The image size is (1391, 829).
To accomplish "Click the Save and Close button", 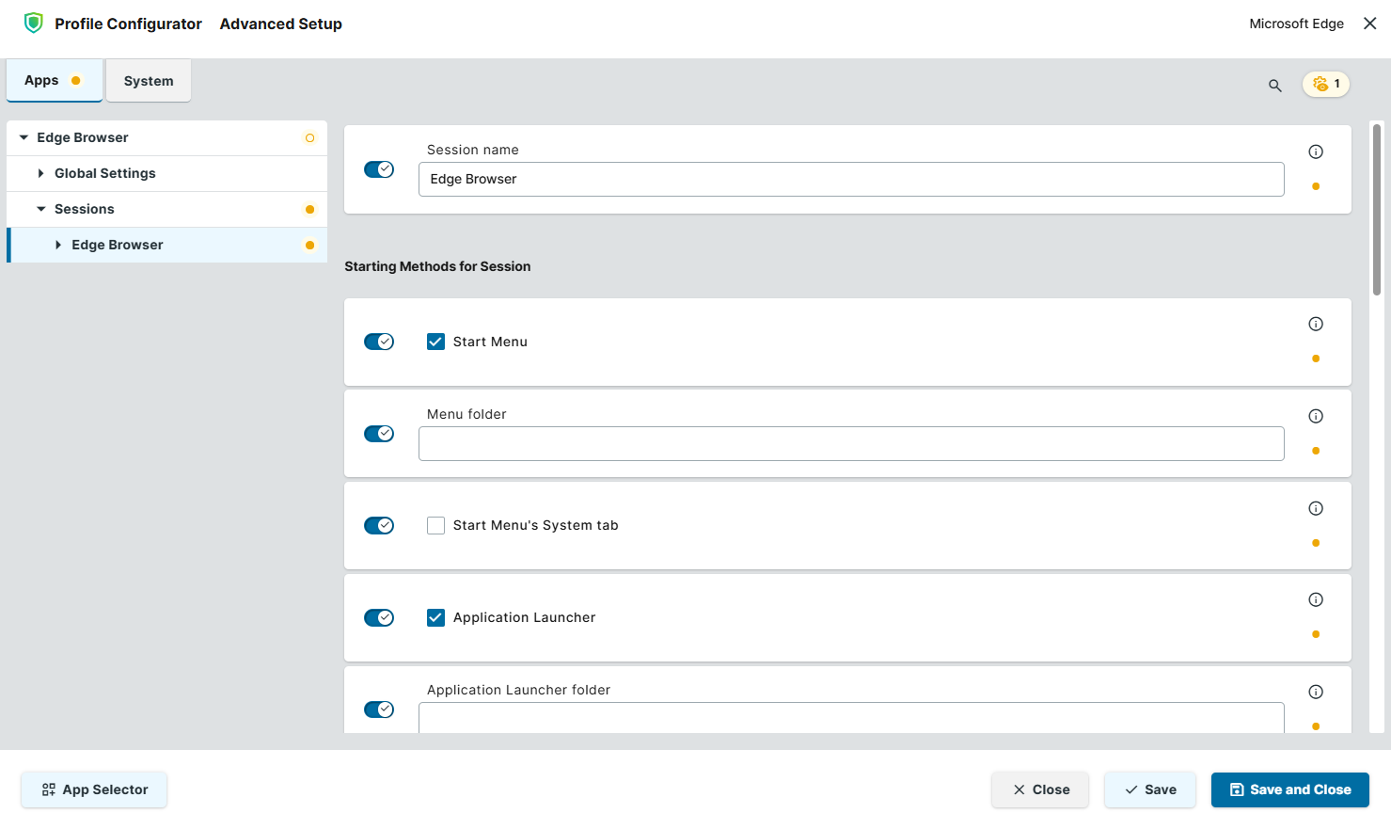I will (x=1289, y=789).
